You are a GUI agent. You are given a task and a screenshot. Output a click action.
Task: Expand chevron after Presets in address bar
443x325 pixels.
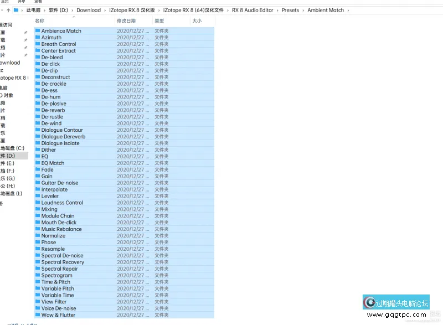(303, 10)
